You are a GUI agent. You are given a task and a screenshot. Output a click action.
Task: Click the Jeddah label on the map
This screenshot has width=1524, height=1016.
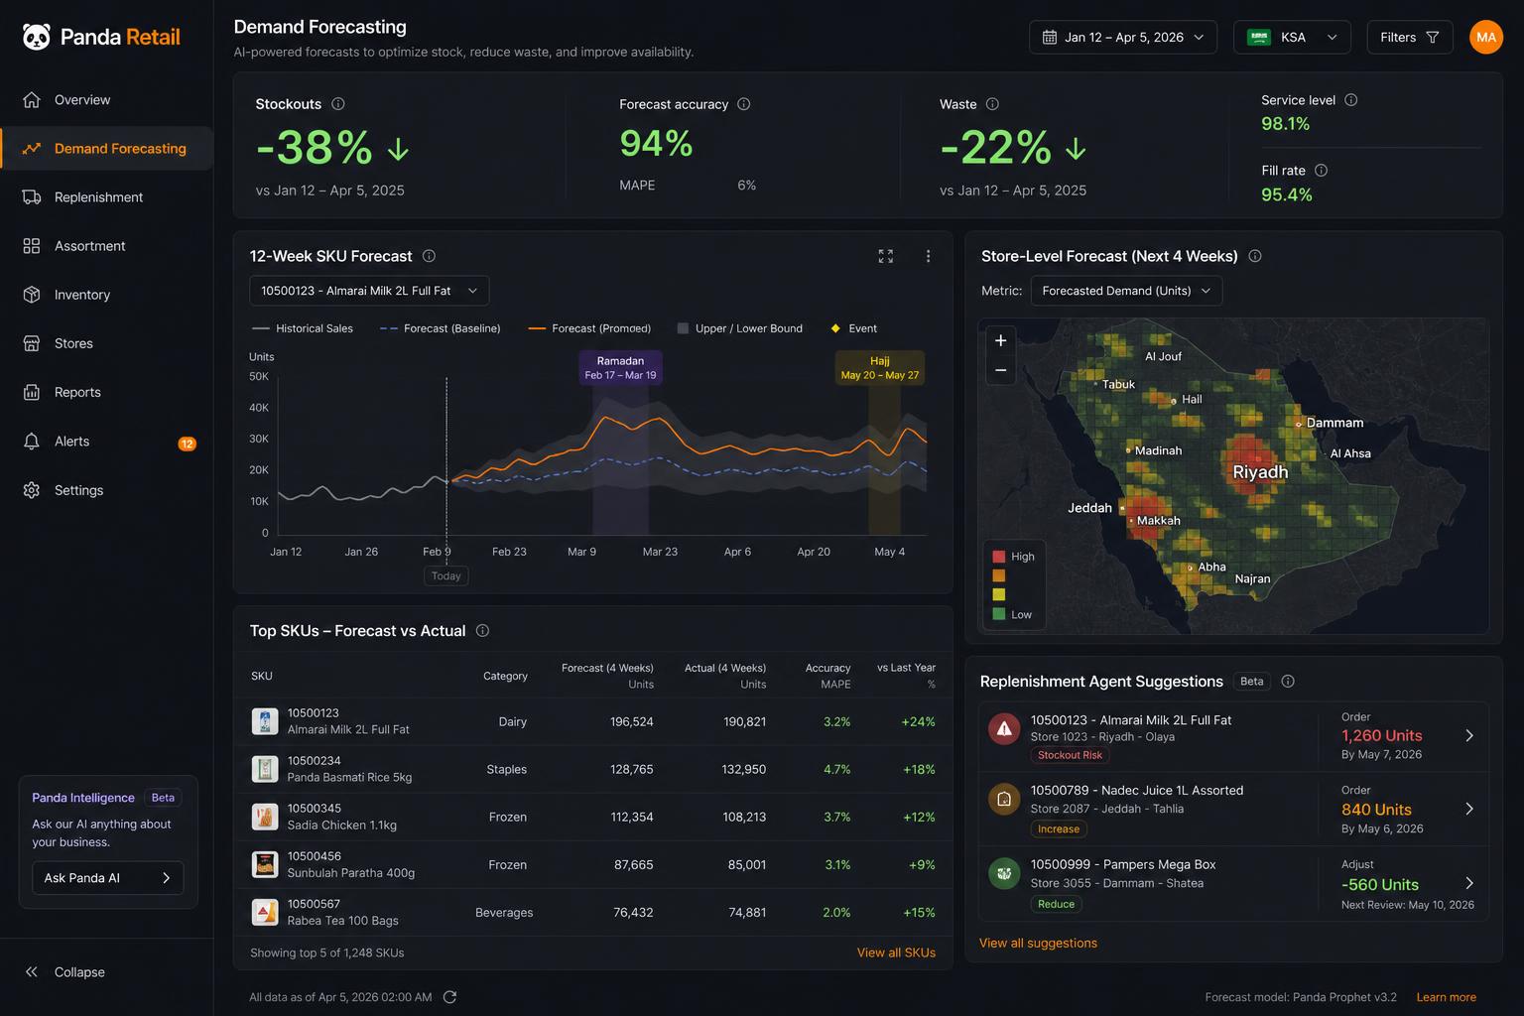coord(1089,508)
